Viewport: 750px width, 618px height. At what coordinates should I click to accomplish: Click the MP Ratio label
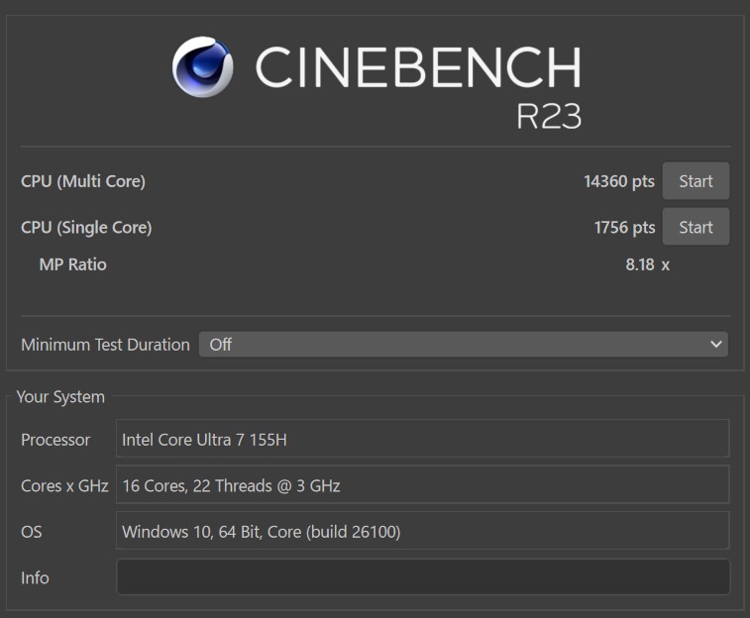click(x=72, y=264)
